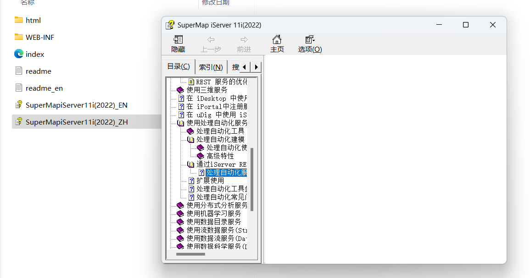Click the greyed 前进 forward arrow
Viewport: 530px width, 278px height.
coord(244,40)
